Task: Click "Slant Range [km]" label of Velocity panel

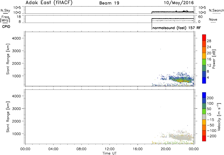Action: (8, 117)
